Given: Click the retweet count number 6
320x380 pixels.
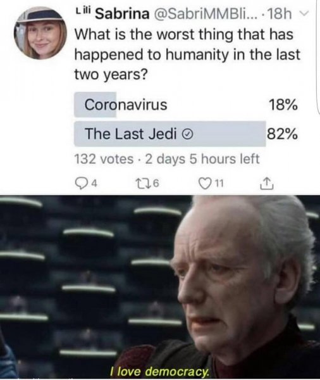Looking at the screenshot, I should (x=156, y=184).
